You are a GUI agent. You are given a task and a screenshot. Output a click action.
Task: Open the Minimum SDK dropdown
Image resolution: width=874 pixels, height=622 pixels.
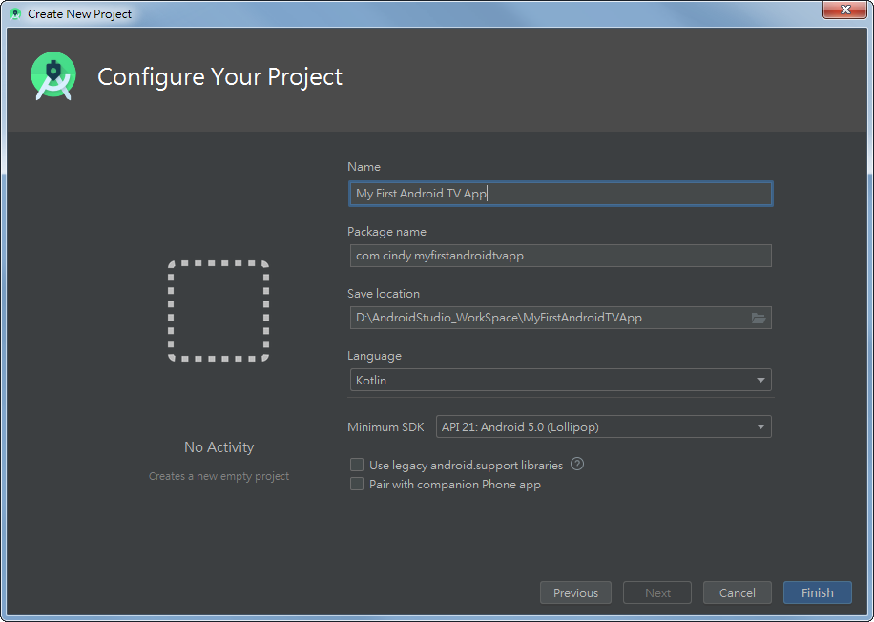[604, 427]
